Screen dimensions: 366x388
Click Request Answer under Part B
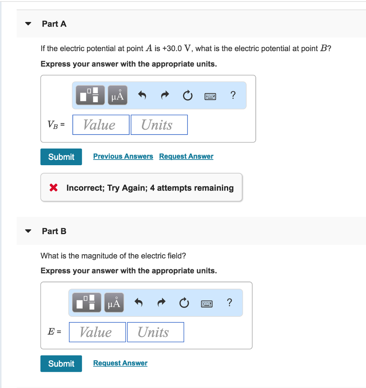pyautogui.click(x=120, y=363)
